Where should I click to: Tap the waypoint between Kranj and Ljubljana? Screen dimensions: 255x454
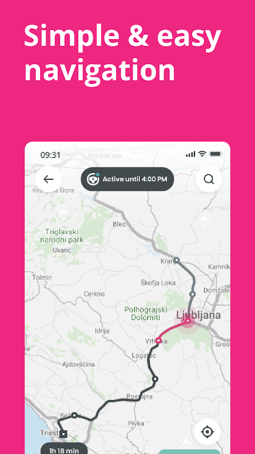(x=192, y=294)
